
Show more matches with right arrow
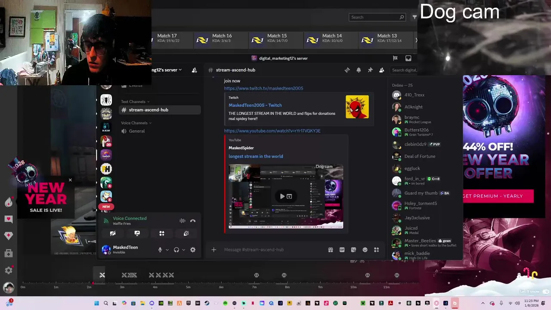point(416,40)
